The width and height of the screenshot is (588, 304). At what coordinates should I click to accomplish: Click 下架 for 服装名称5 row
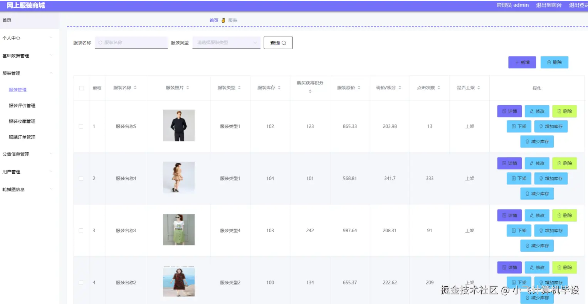pos(519,126)
